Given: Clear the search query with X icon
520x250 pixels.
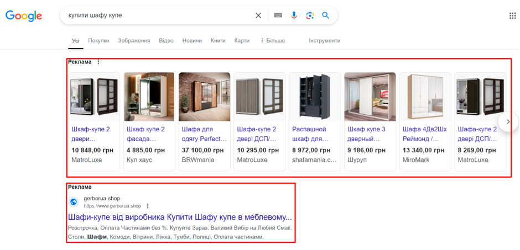Looking at the screenshot, I should [x=258, y=15].
